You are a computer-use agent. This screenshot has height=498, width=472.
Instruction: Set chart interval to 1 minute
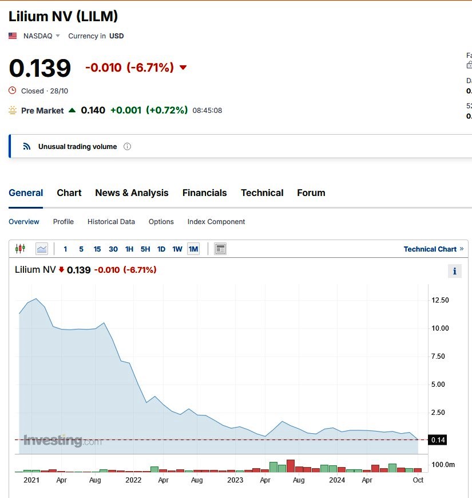coord(65,249)
